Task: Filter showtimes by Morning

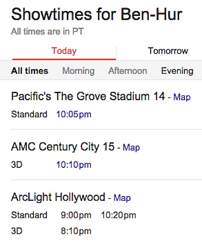Action: point(78,71)
